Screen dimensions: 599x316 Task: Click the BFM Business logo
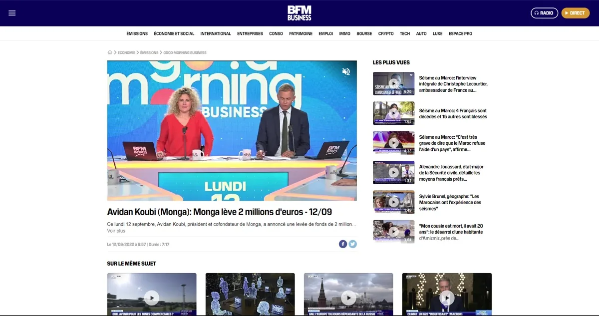tap(299, 13)
